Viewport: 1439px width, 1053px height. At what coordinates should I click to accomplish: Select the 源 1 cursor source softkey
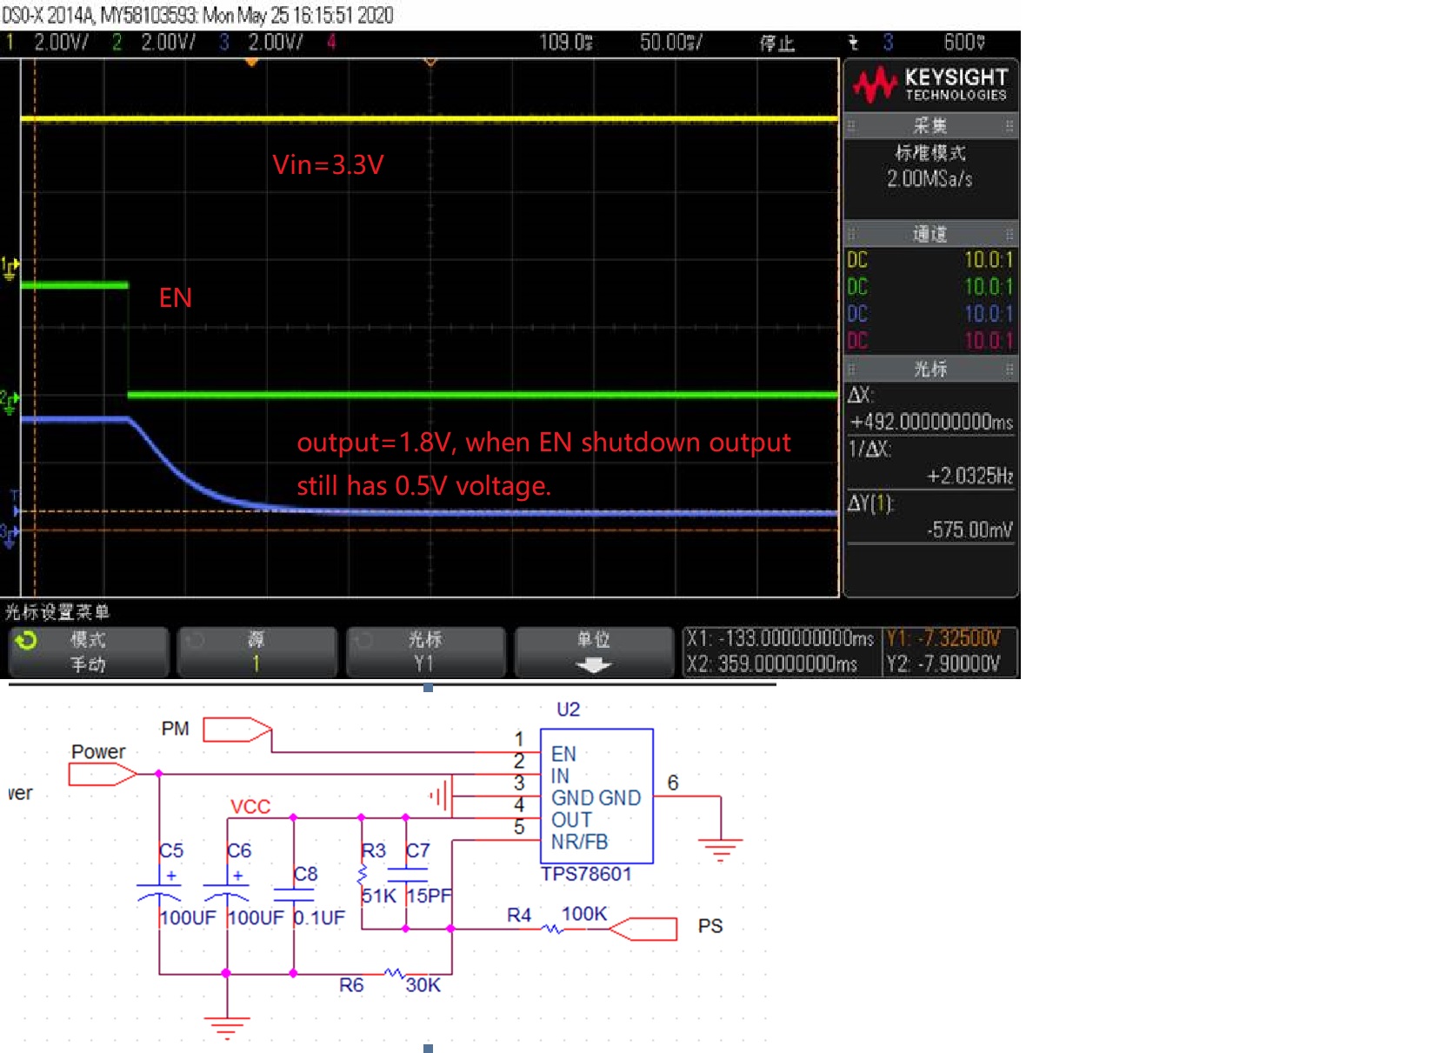[256, 651]
